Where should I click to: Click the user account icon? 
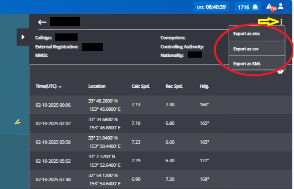click(x=280, y=6)
